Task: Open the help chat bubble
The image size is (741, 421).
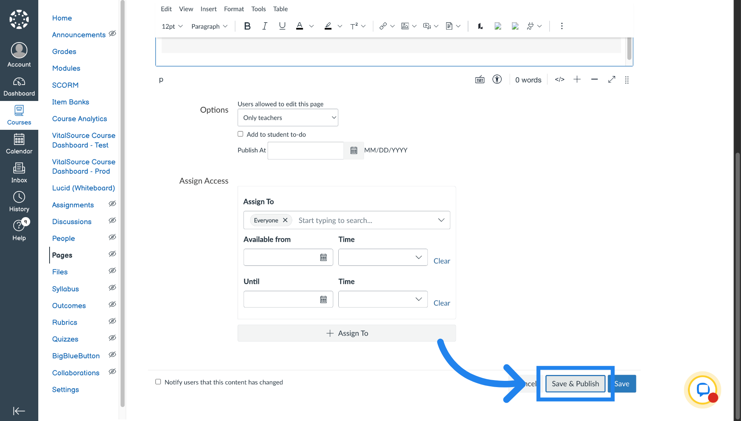Action: tap(702, 390)
